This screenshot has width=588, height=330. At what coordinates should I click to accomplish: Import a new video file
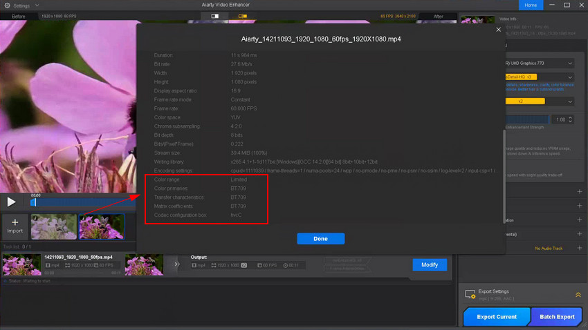15,226
